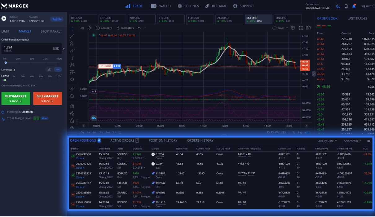Image resolution: width=375 pixels, height=217 pixels.
Task: Open notifications bell icon
Action: [354, 6]
